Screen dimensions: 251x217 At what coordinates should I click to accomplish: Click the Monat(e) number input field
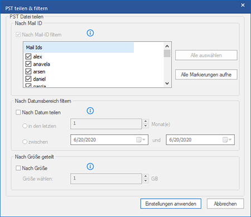106,124
